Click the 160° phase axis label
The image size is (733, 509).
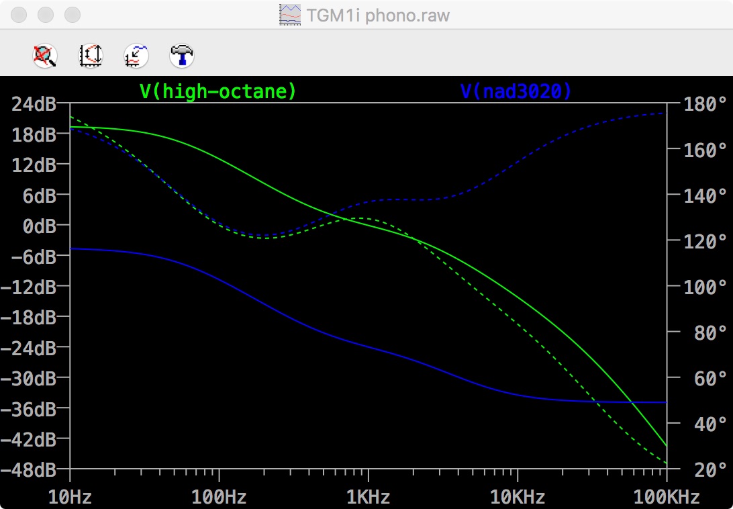click(x=705, y=149)
